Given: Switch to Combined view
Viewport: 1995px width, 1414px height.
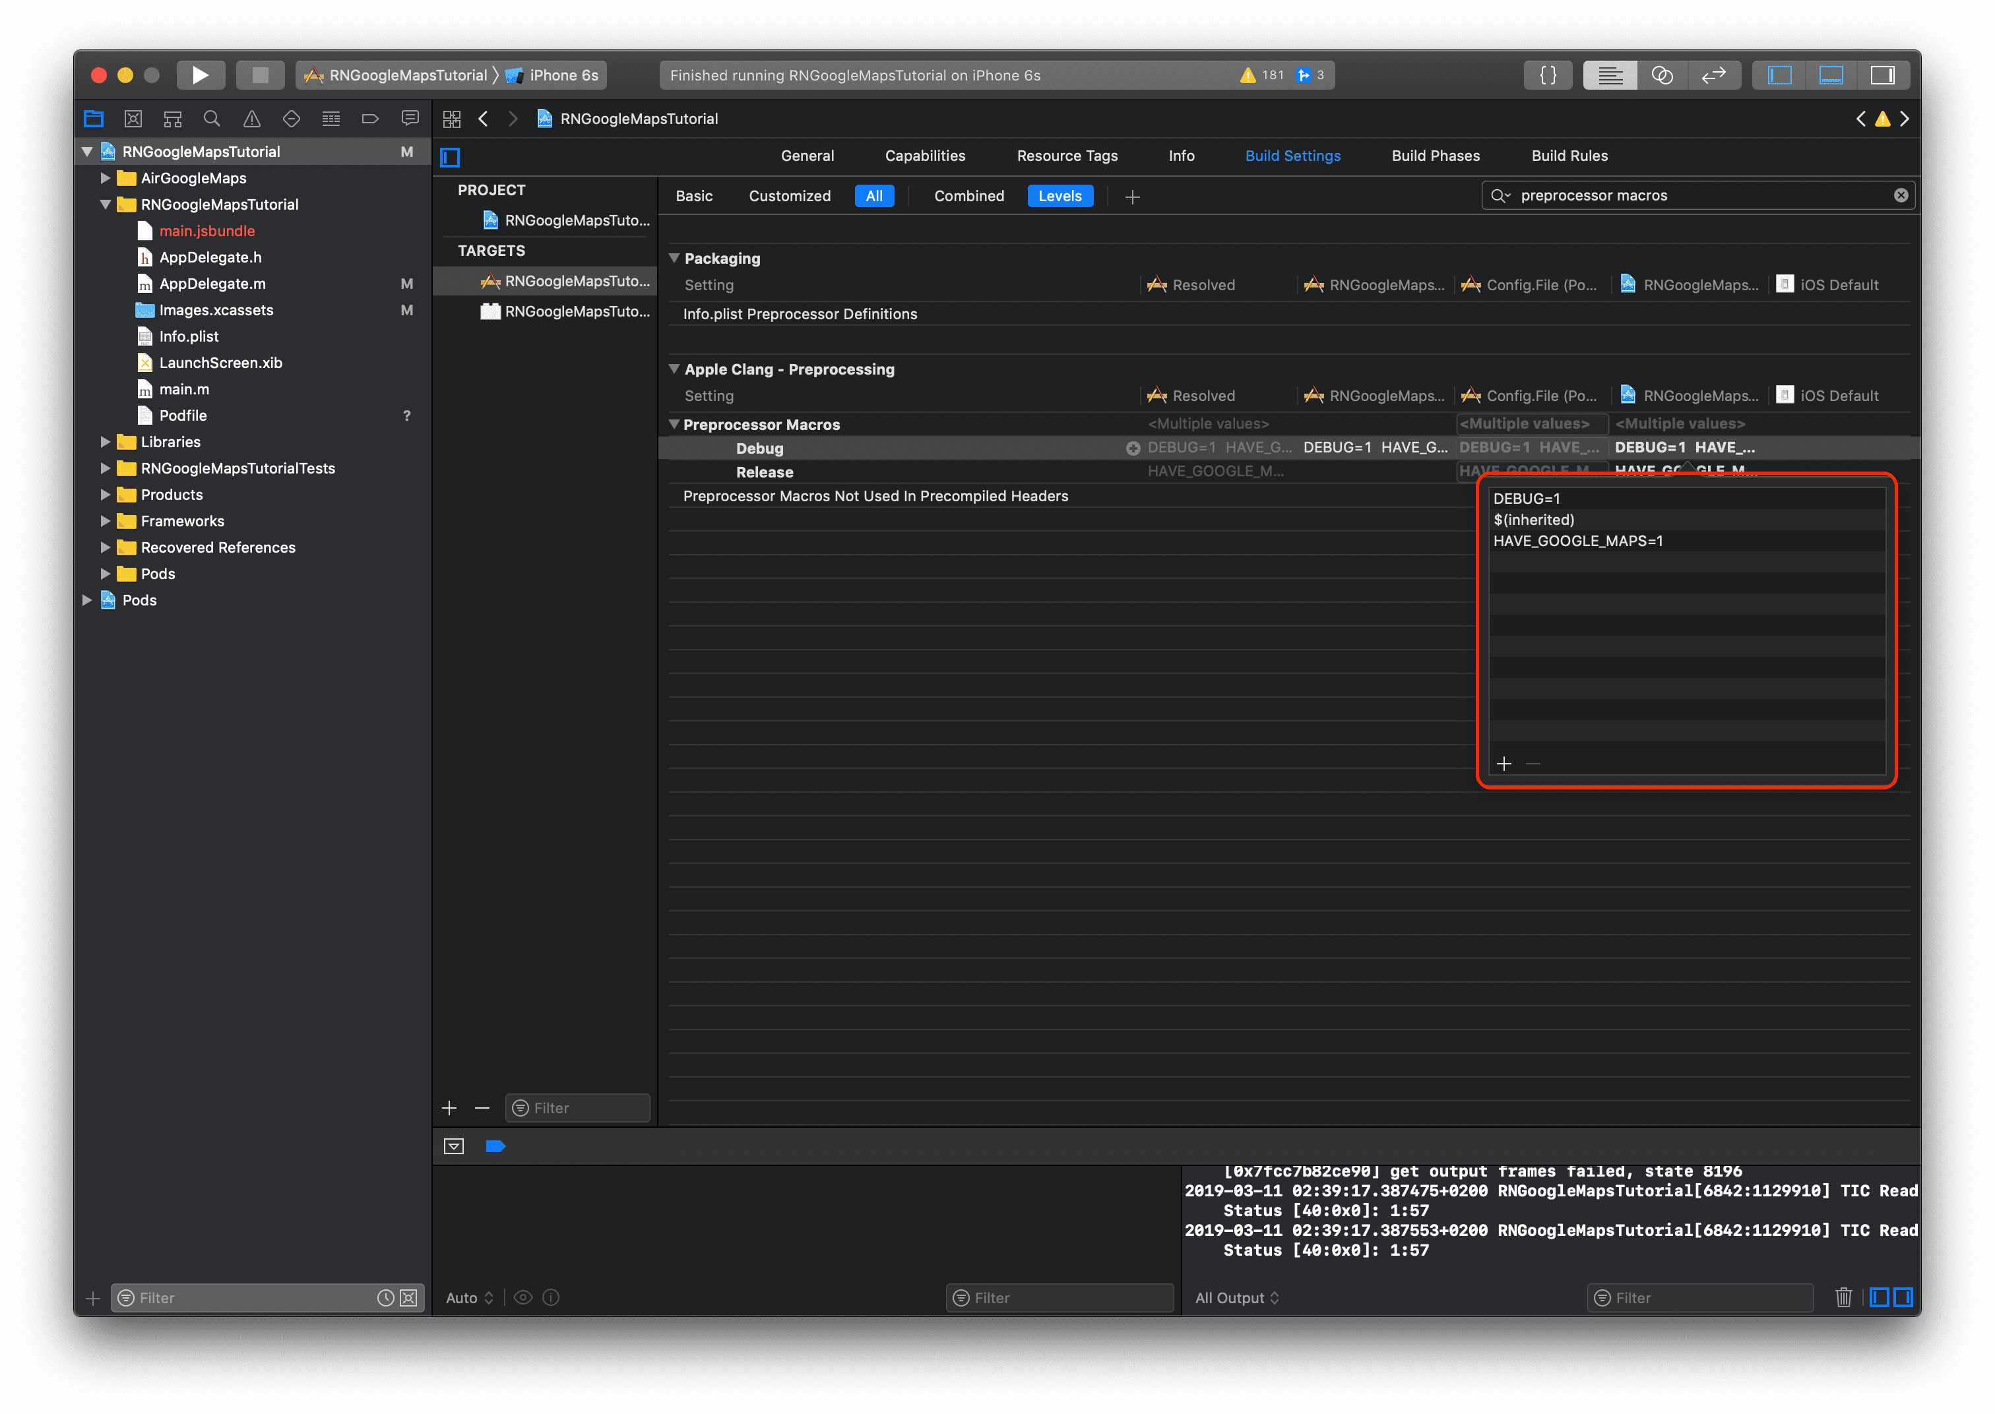Looking at the screenshot, I should coord(968,196).
